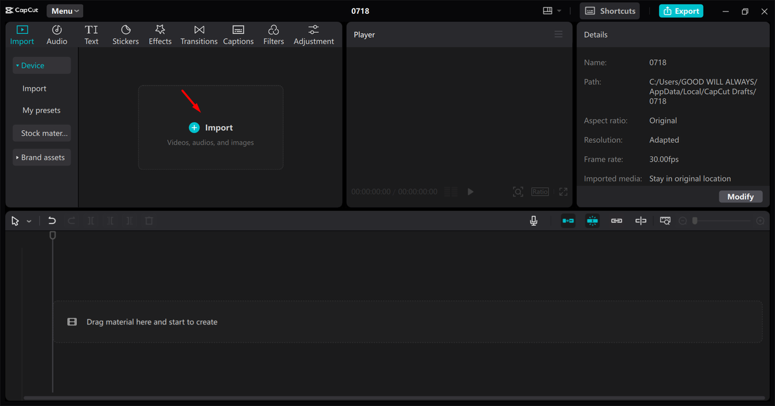Click the Ratio button in Player
775x406 pixels.
click(540, 192)
